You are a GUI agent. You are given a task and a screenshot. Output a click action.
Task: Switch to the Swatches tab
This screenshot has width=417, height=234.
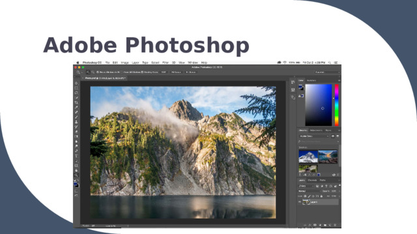[311, 81]
